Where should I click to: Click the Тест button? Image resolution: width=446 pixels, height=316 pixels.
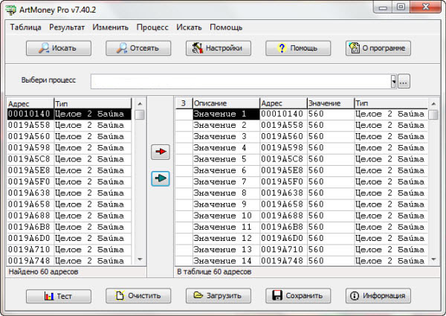tap(58, 295)
